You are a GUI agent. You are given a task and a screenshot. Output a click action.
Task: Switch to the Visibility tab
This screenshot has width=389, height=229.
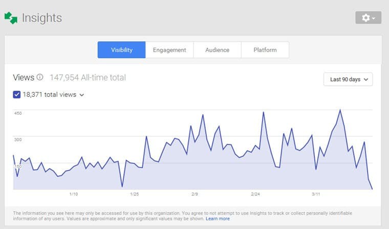(121, 50)
